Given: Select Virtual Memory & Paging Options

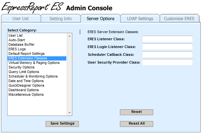Looking at the screenshot, I should pyautogui.click(x=37, y=63).
